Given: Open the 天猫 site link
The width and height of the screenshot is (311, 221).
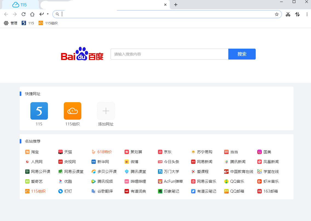Looking at the screenshot, I should 65,152.
